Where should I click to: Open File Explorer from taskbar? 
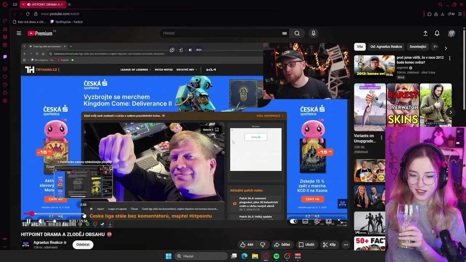click(255, 256)
